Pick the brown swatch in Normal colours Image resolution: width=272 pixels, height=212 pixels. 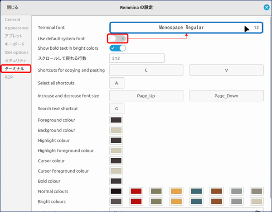pos(217,191)
